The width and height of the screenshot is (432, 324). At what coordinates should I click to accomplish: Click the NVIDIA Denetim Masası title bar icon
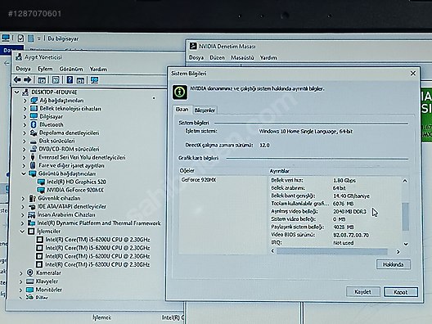coord(193,47)
